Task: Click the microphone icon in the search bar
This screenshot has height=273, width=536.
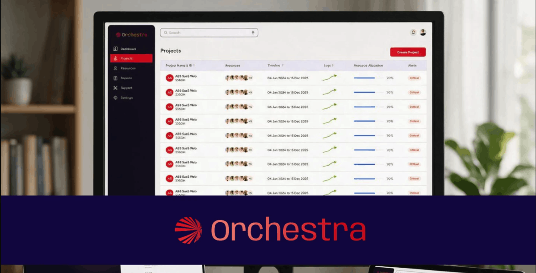Action: click(253, 33)
